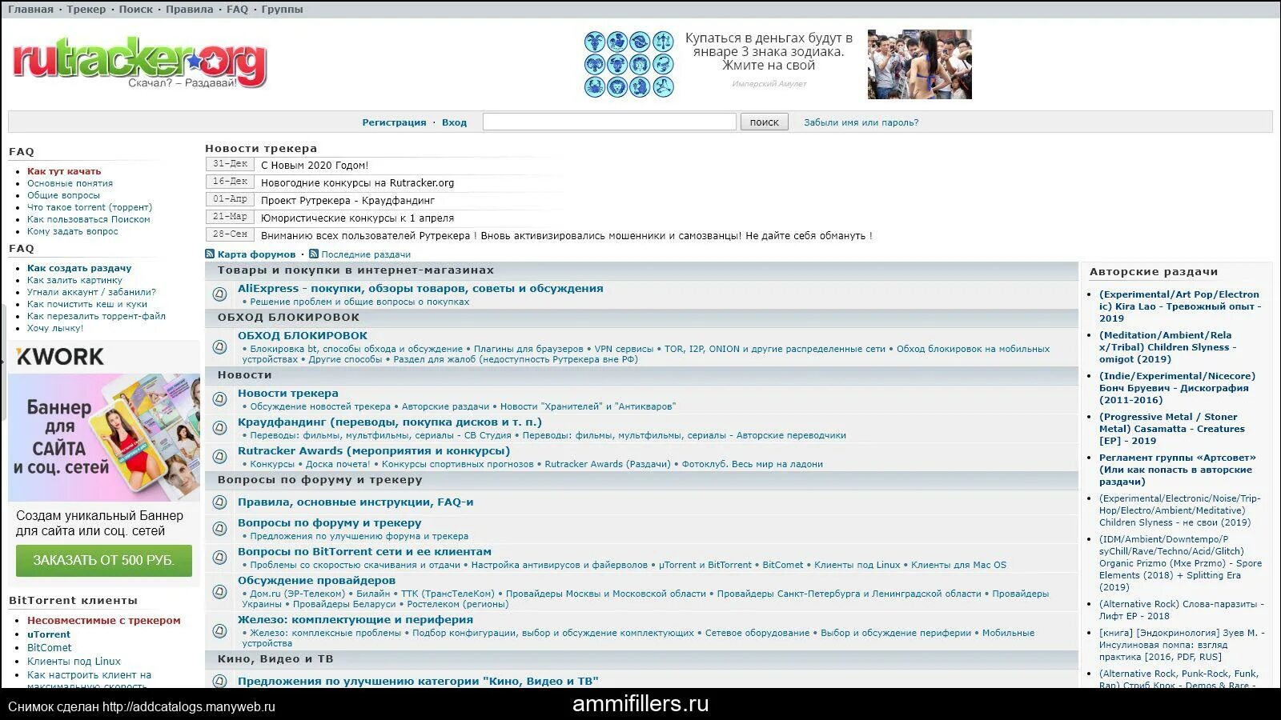Click Забыли имя или пароль link
This screenshot has height=720, width=1281.
coord(861,122)
